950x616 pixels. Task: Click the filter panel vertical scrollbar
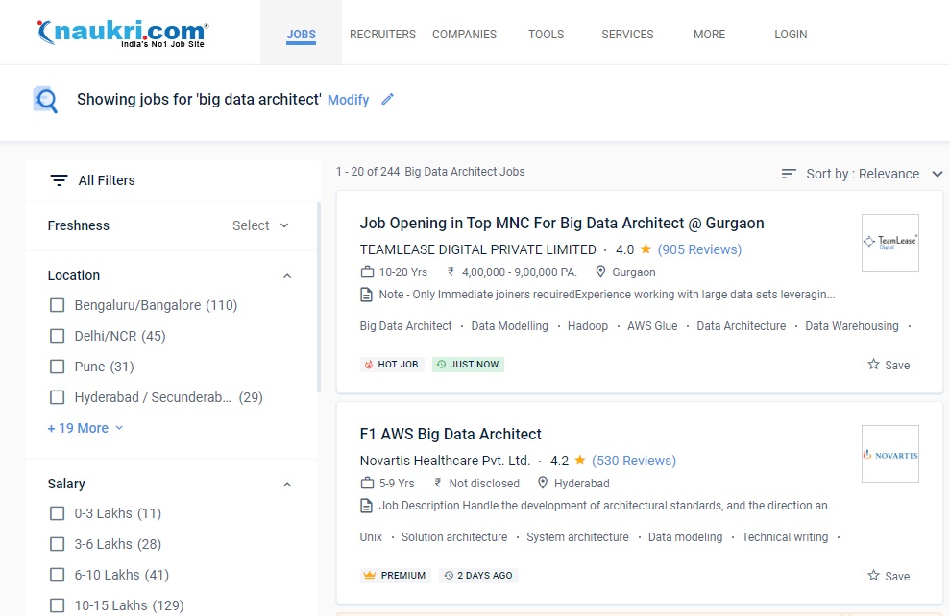[x=318, y=297]
